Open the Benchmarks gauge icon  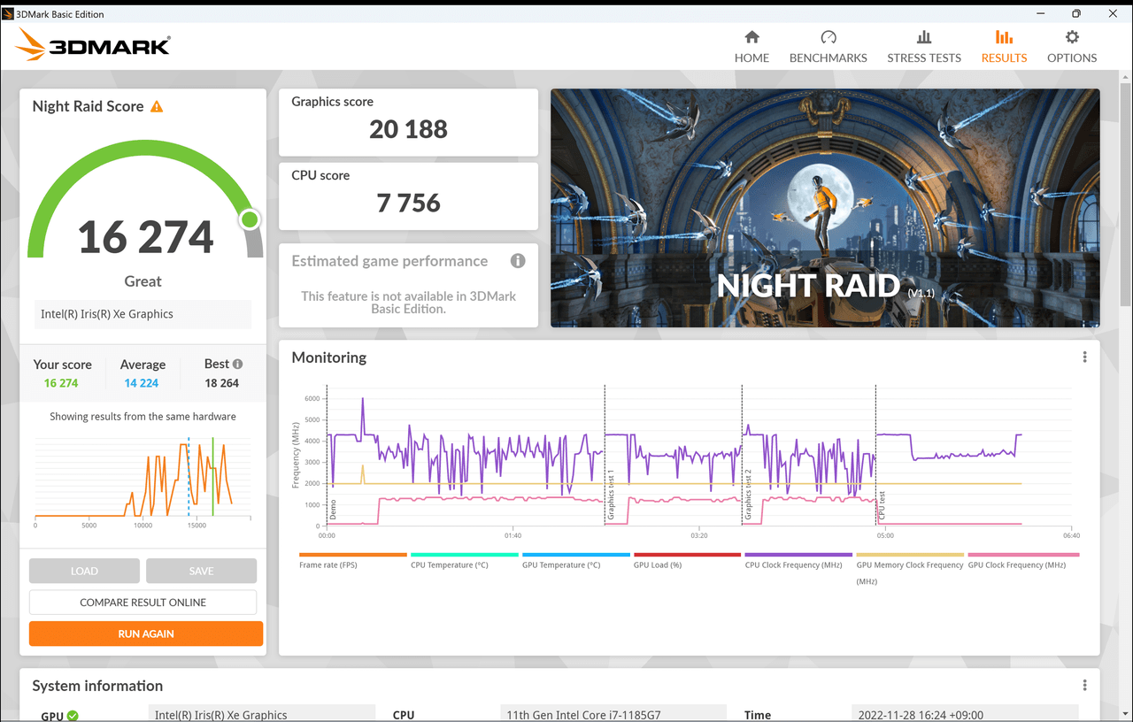pos(828,37)
